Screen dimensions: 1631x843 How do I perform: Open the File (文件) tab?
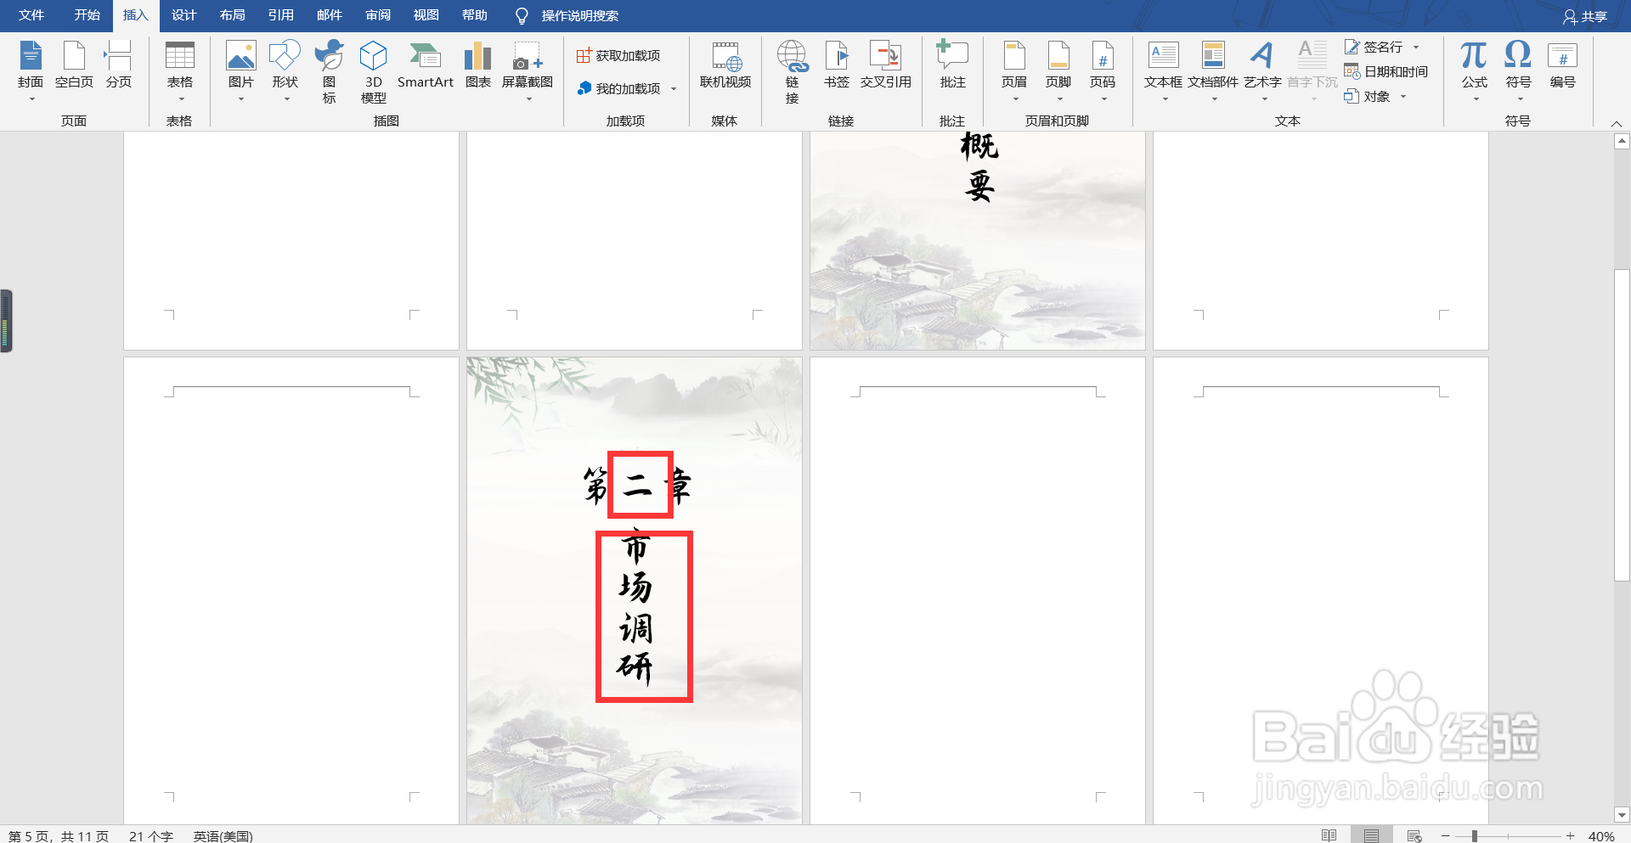point(31,15)
